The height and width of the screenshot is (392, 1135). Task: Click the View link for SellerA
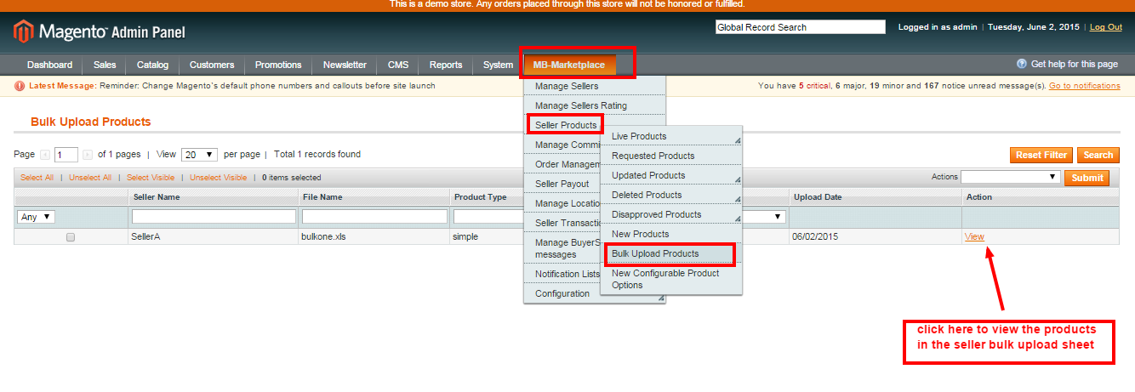coord(974,236)
